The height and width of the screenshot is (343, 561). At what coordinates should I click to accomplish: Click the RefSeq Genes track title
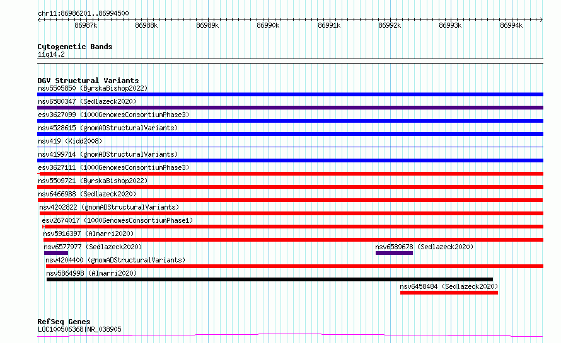tap(64, 322)
